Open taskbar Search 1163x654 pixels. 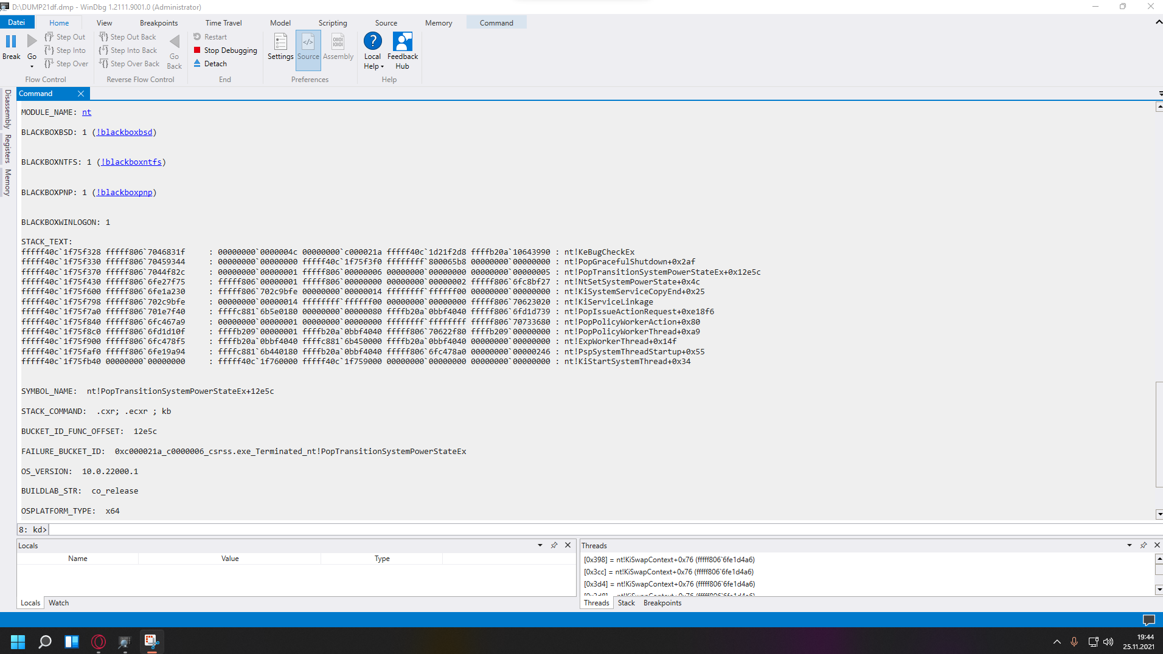pos(45,641)
